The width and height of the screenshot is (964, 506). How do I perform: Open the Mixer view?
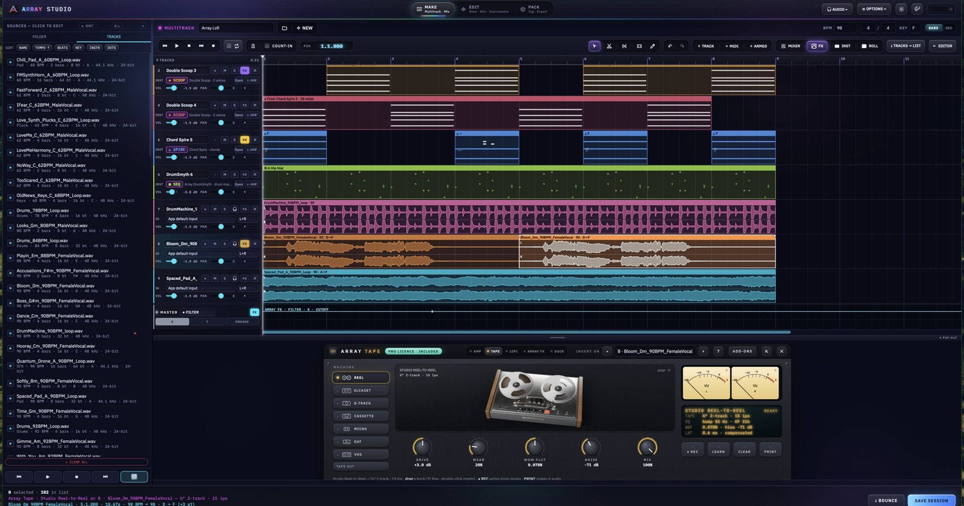[x=790, y=46]
